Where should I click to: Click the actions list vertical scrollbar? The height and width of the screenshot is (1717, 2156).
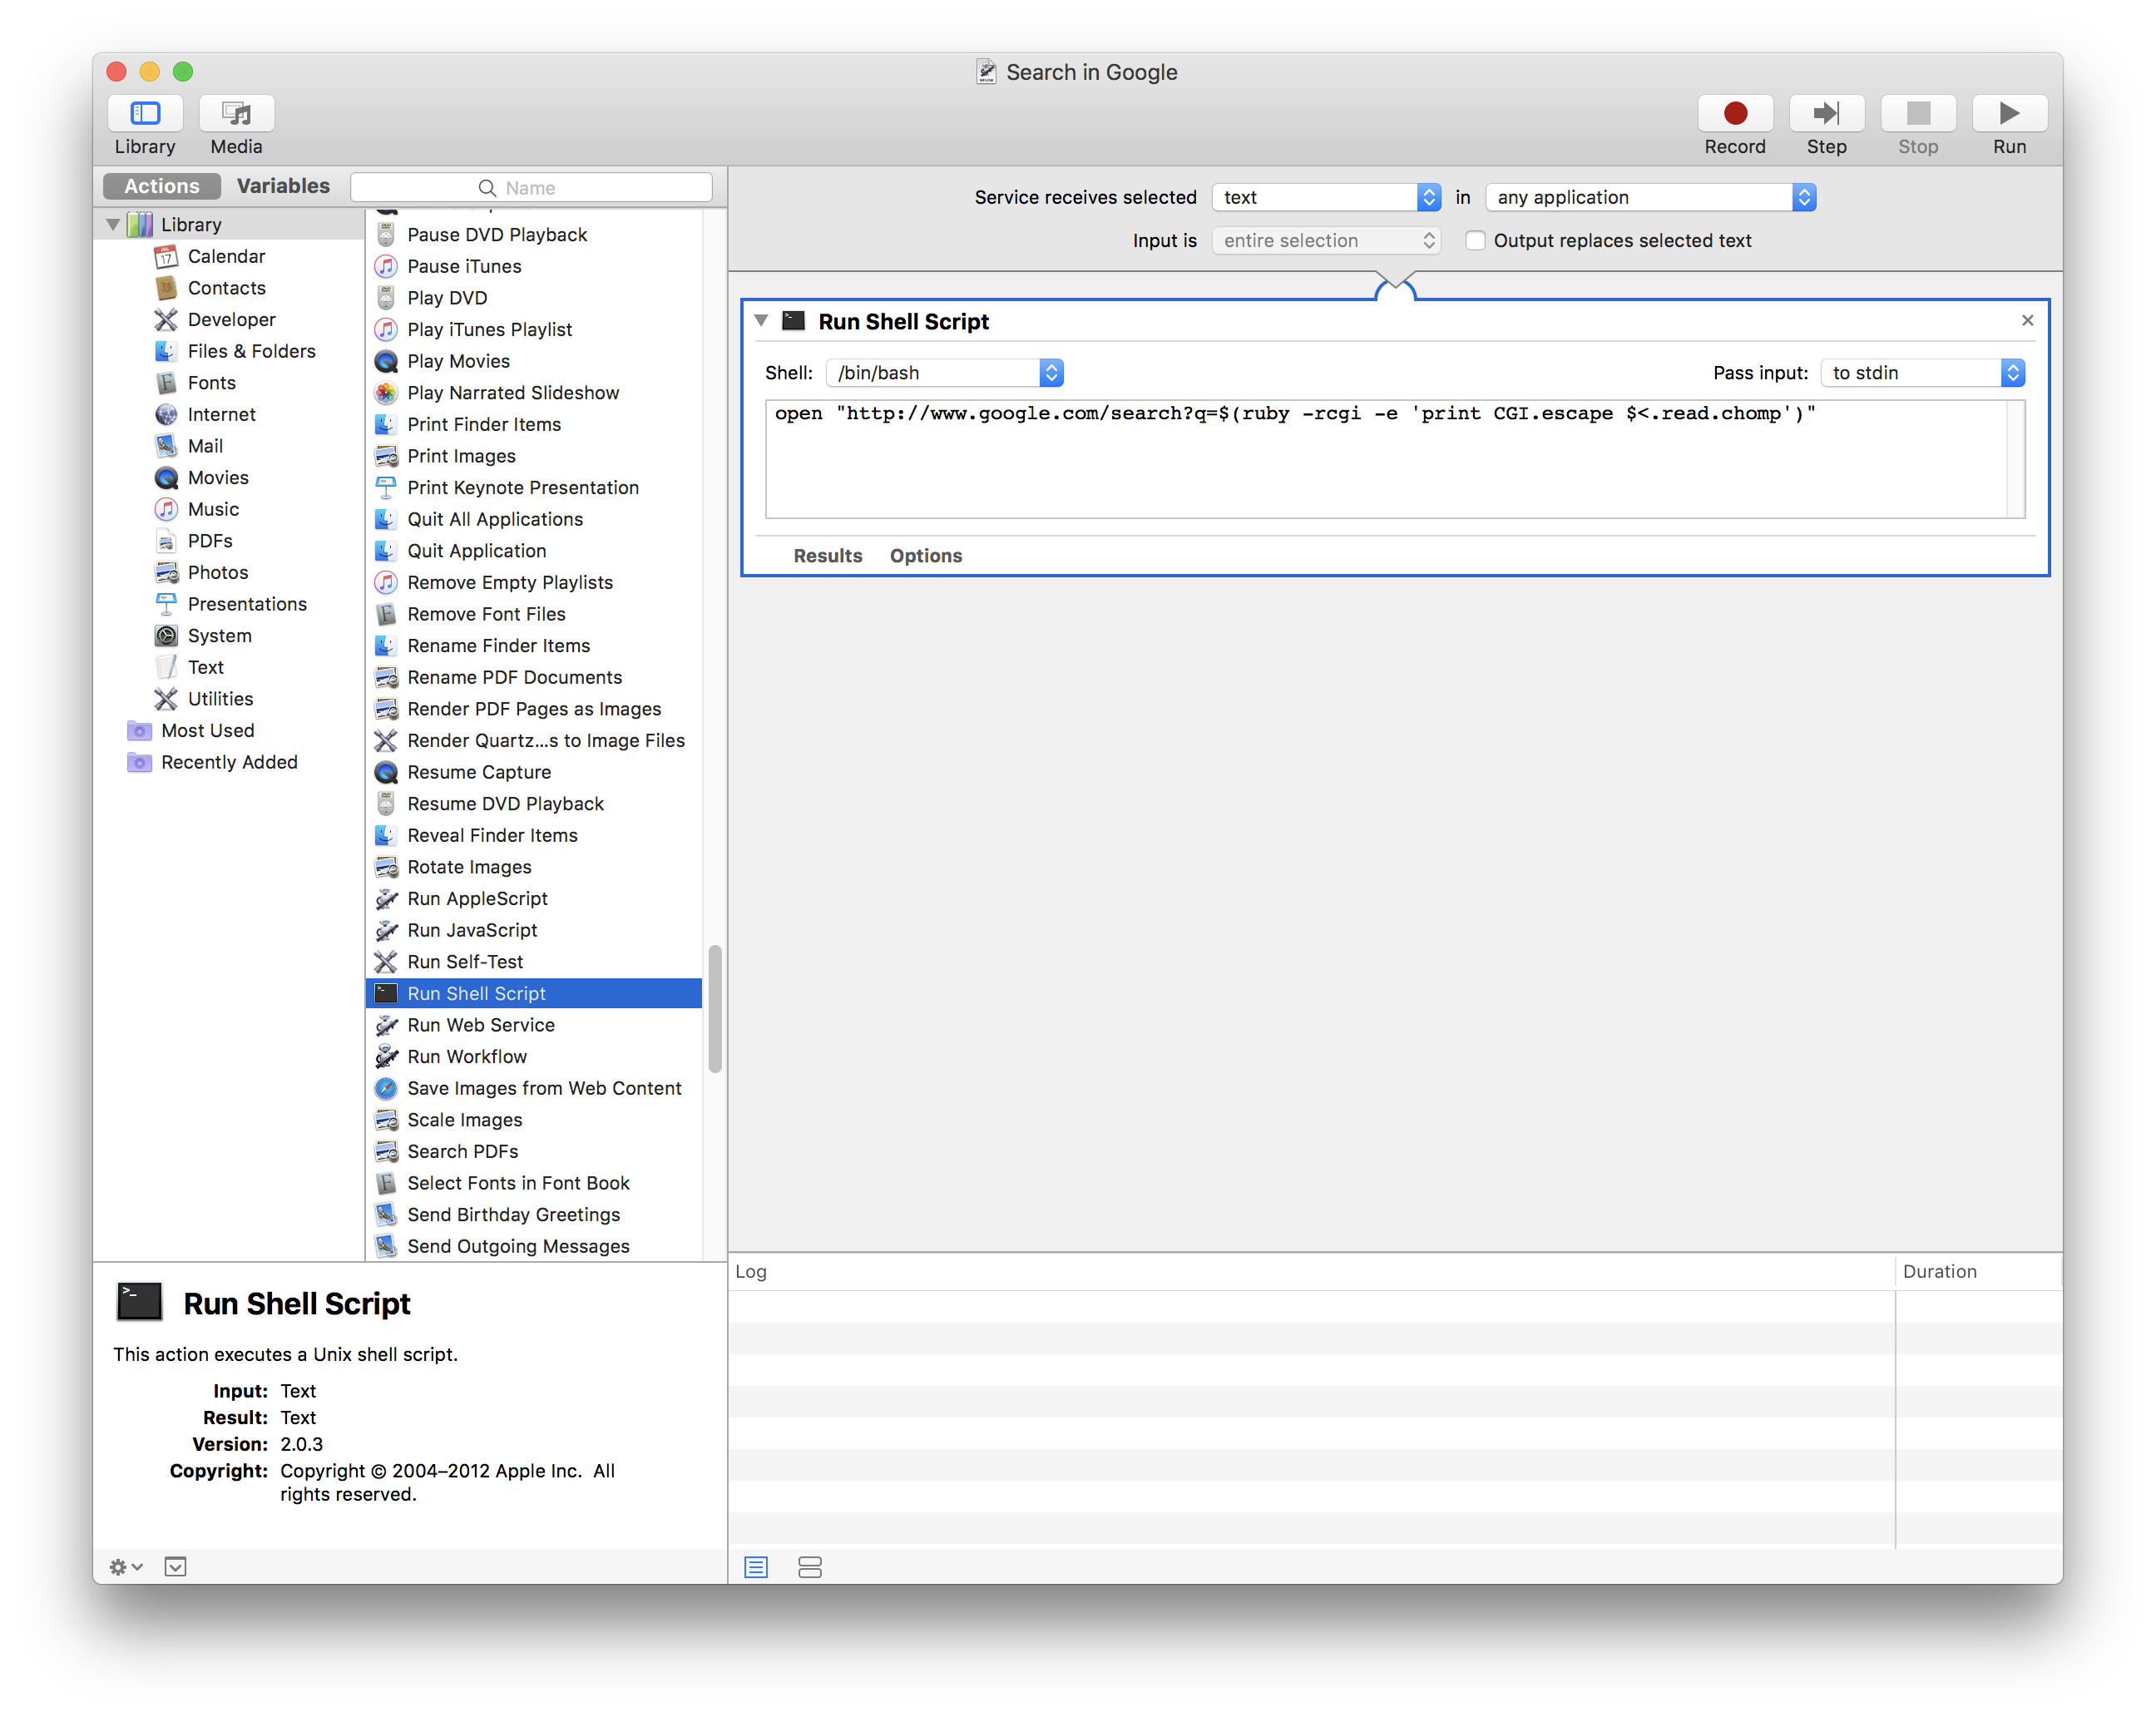click(x=714, y=1008)
